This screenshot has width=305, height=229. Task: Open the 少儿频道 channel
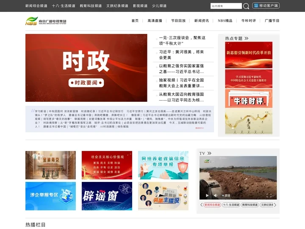click(159, 6)
